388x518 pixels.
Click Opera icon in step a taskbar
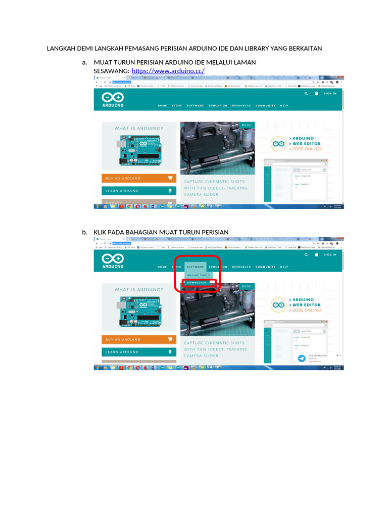[137, 206]
